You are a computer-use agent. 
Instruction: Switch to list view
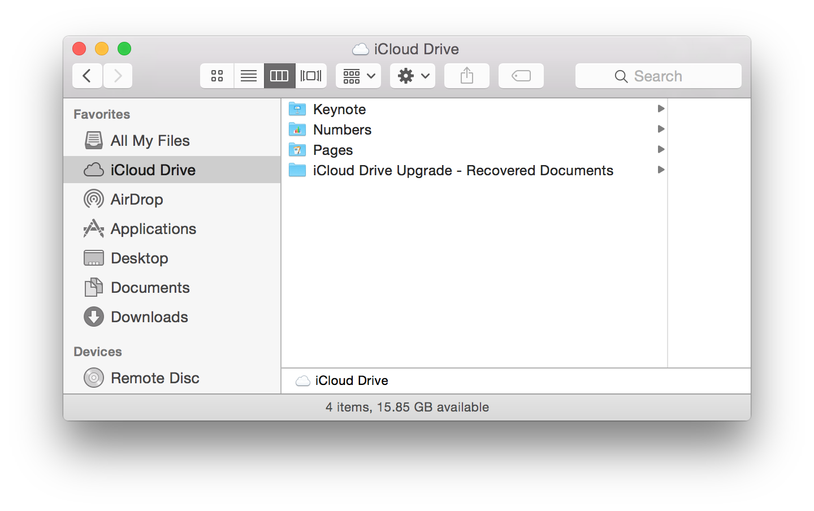coord(249,76)
